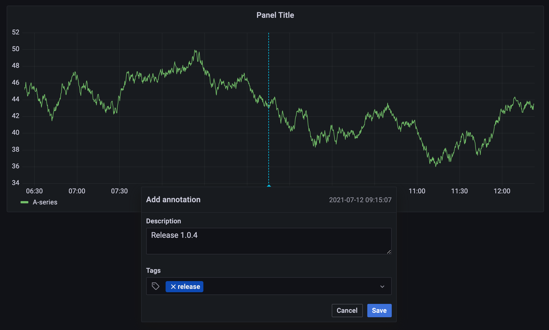Expand the Tags dropdown chevron
The width and height of the screenshot is (549, 330).
382,286
